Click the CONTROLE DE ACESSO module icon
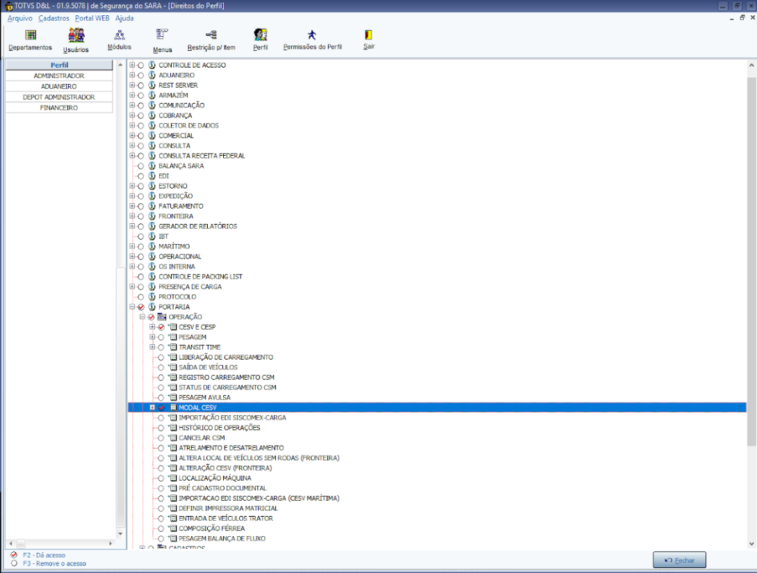The height and width of the screenshot is (573, 757). point(152,65)
